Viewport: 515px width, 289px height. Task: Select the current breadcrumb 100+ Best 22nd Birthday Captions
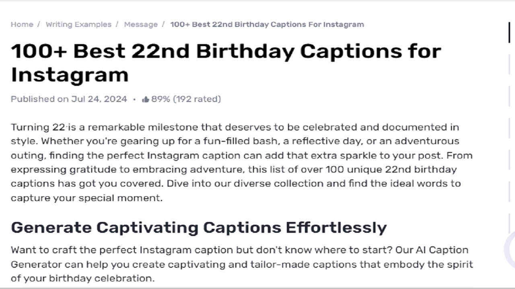coord(267,24)
